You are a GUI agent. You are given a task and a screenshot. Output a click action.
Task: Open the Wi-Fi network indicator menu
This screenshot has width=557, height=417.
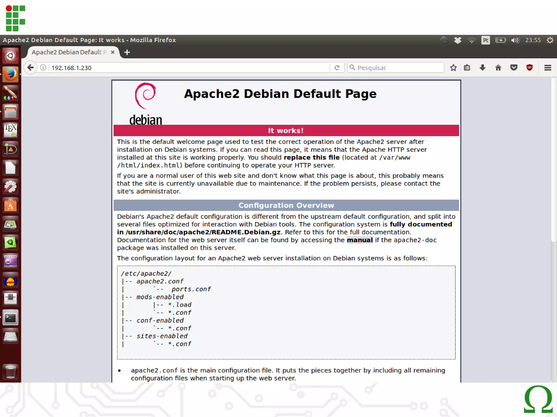471,40
